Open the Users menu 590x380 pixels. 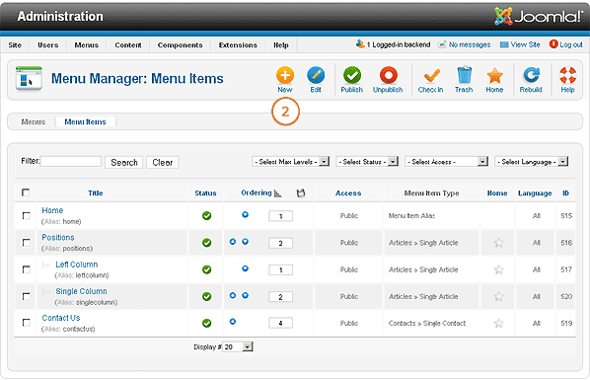[47, 45]
